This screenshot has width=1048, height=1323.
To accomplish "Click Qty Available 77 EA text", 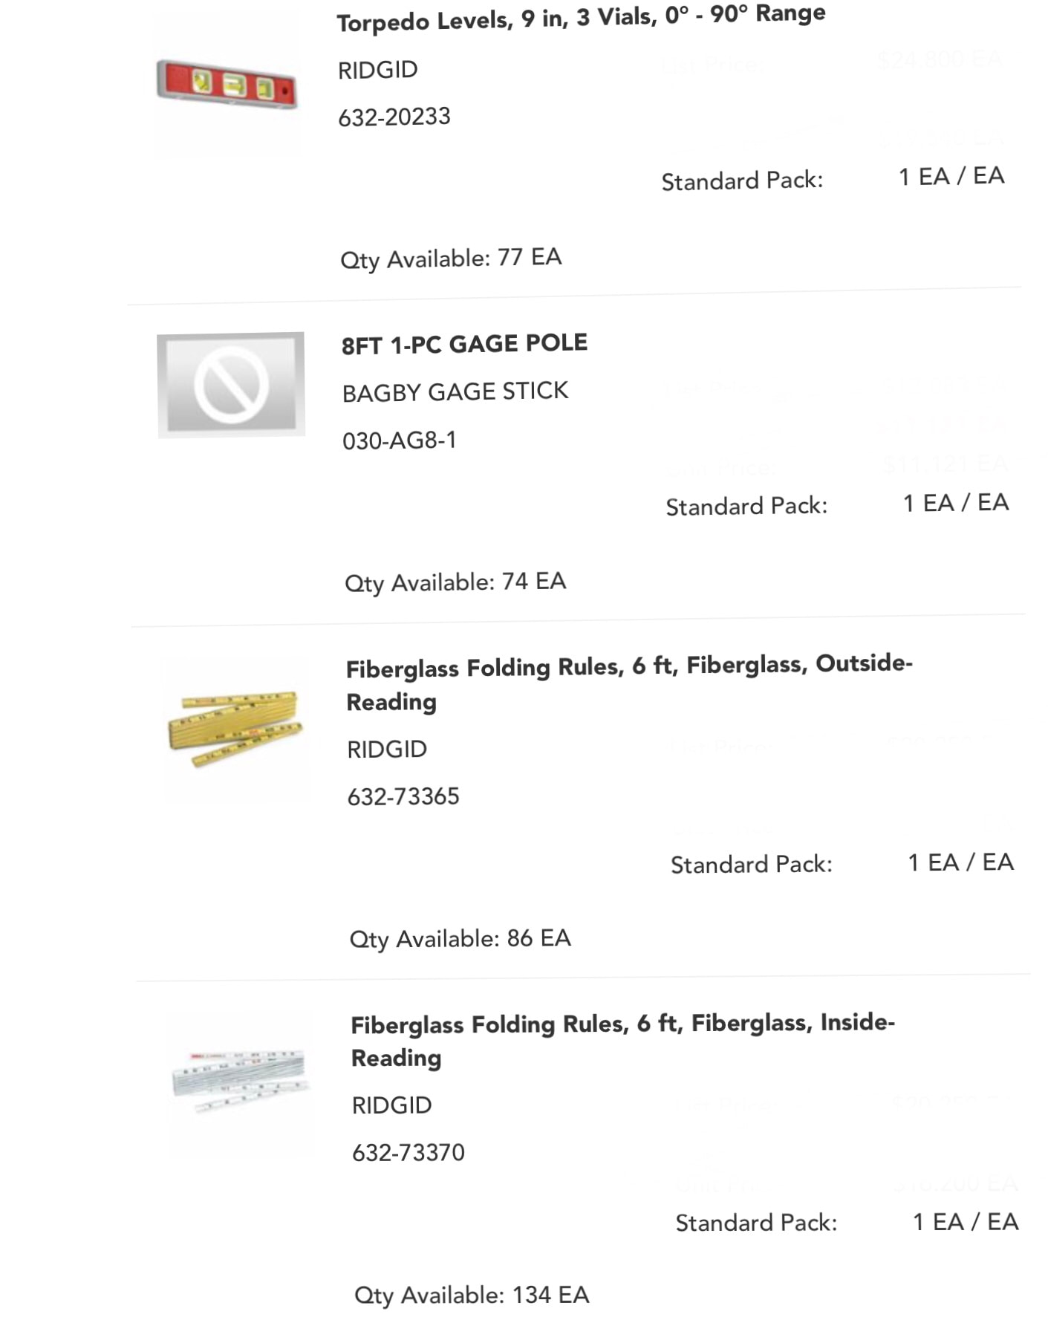I will [x=451, y=259].
